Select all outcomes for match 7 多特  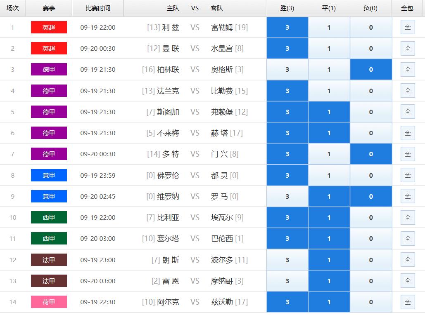(x=408, y=154)
